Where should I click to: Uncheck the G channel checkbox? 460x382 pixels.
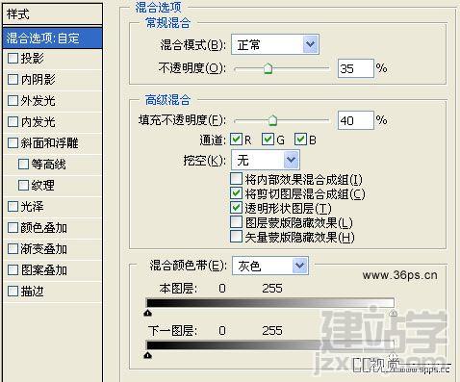(x=268, y=140)
